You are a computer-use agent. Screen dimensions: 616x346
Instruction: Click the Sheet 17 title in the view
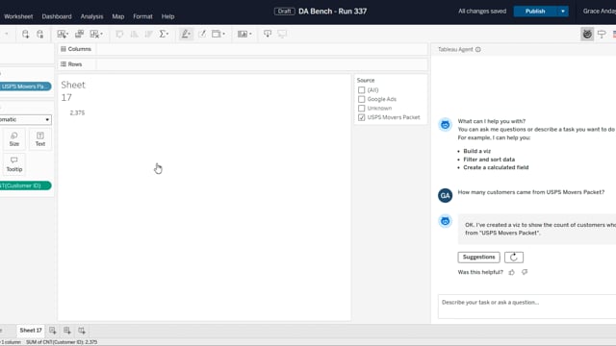73,91
